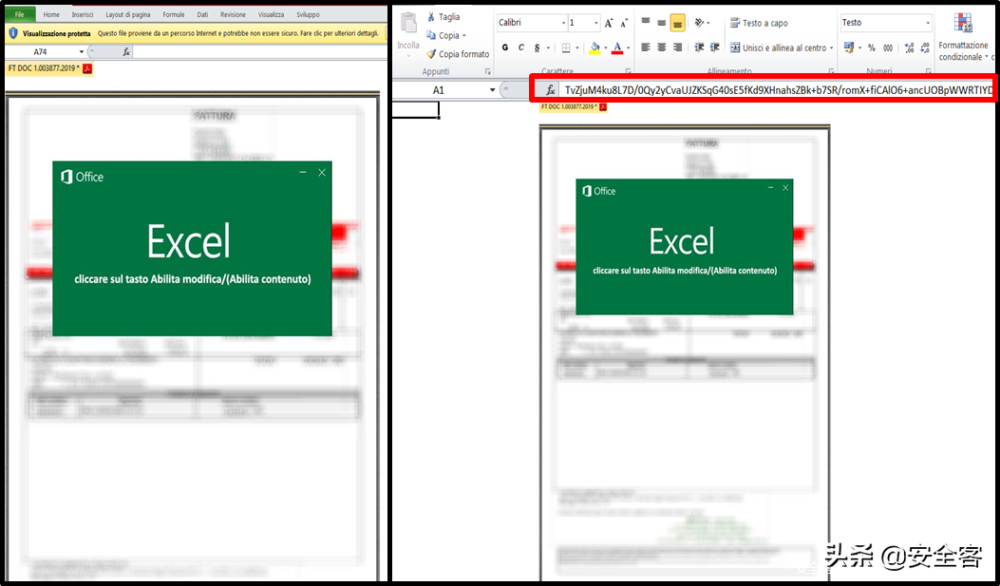The image size is (1000, 586).
Task: Open the A74 name box dropdown arrow
Action: pos(90,52)
